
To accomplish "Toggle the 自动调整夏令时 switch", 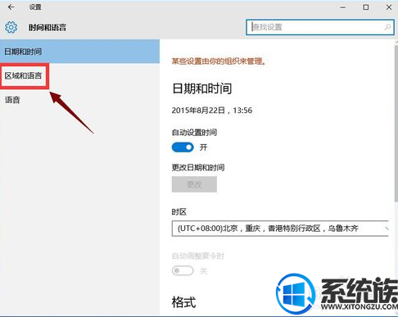I will tap(183, 271).
